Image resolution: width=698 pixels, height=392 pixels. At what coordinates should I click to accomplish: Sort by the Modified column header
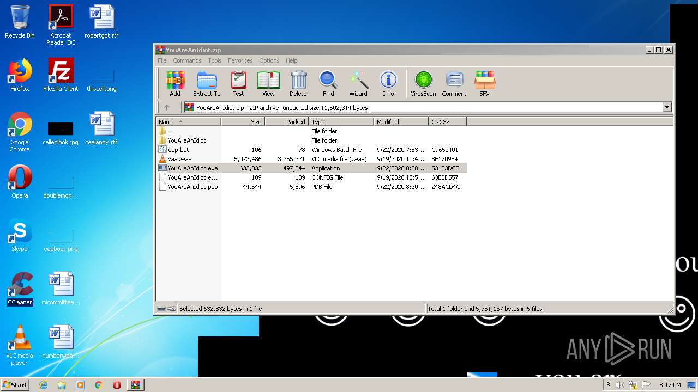401,122
